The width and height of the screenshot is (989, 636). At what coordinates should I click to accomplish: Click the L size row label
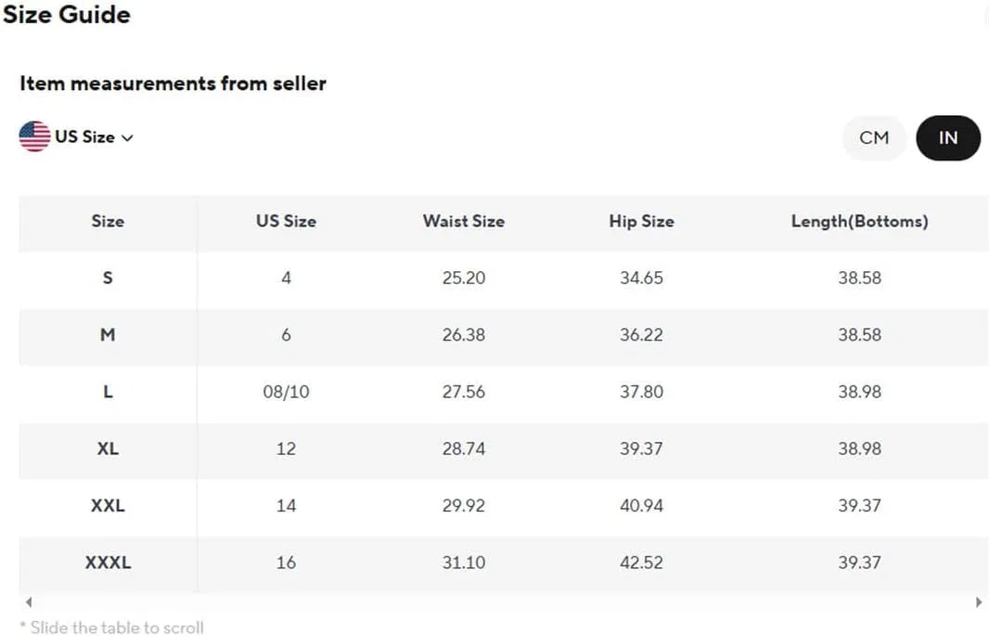pyautogui.click(x=108, y=391)
